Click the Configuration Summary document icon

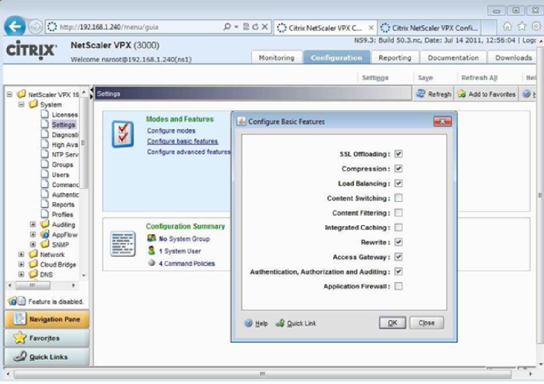tap(123, 244)
